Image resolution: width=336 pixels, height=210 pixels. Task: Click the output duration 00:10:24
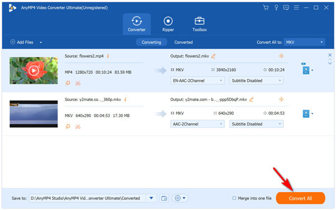click(276, 70)
